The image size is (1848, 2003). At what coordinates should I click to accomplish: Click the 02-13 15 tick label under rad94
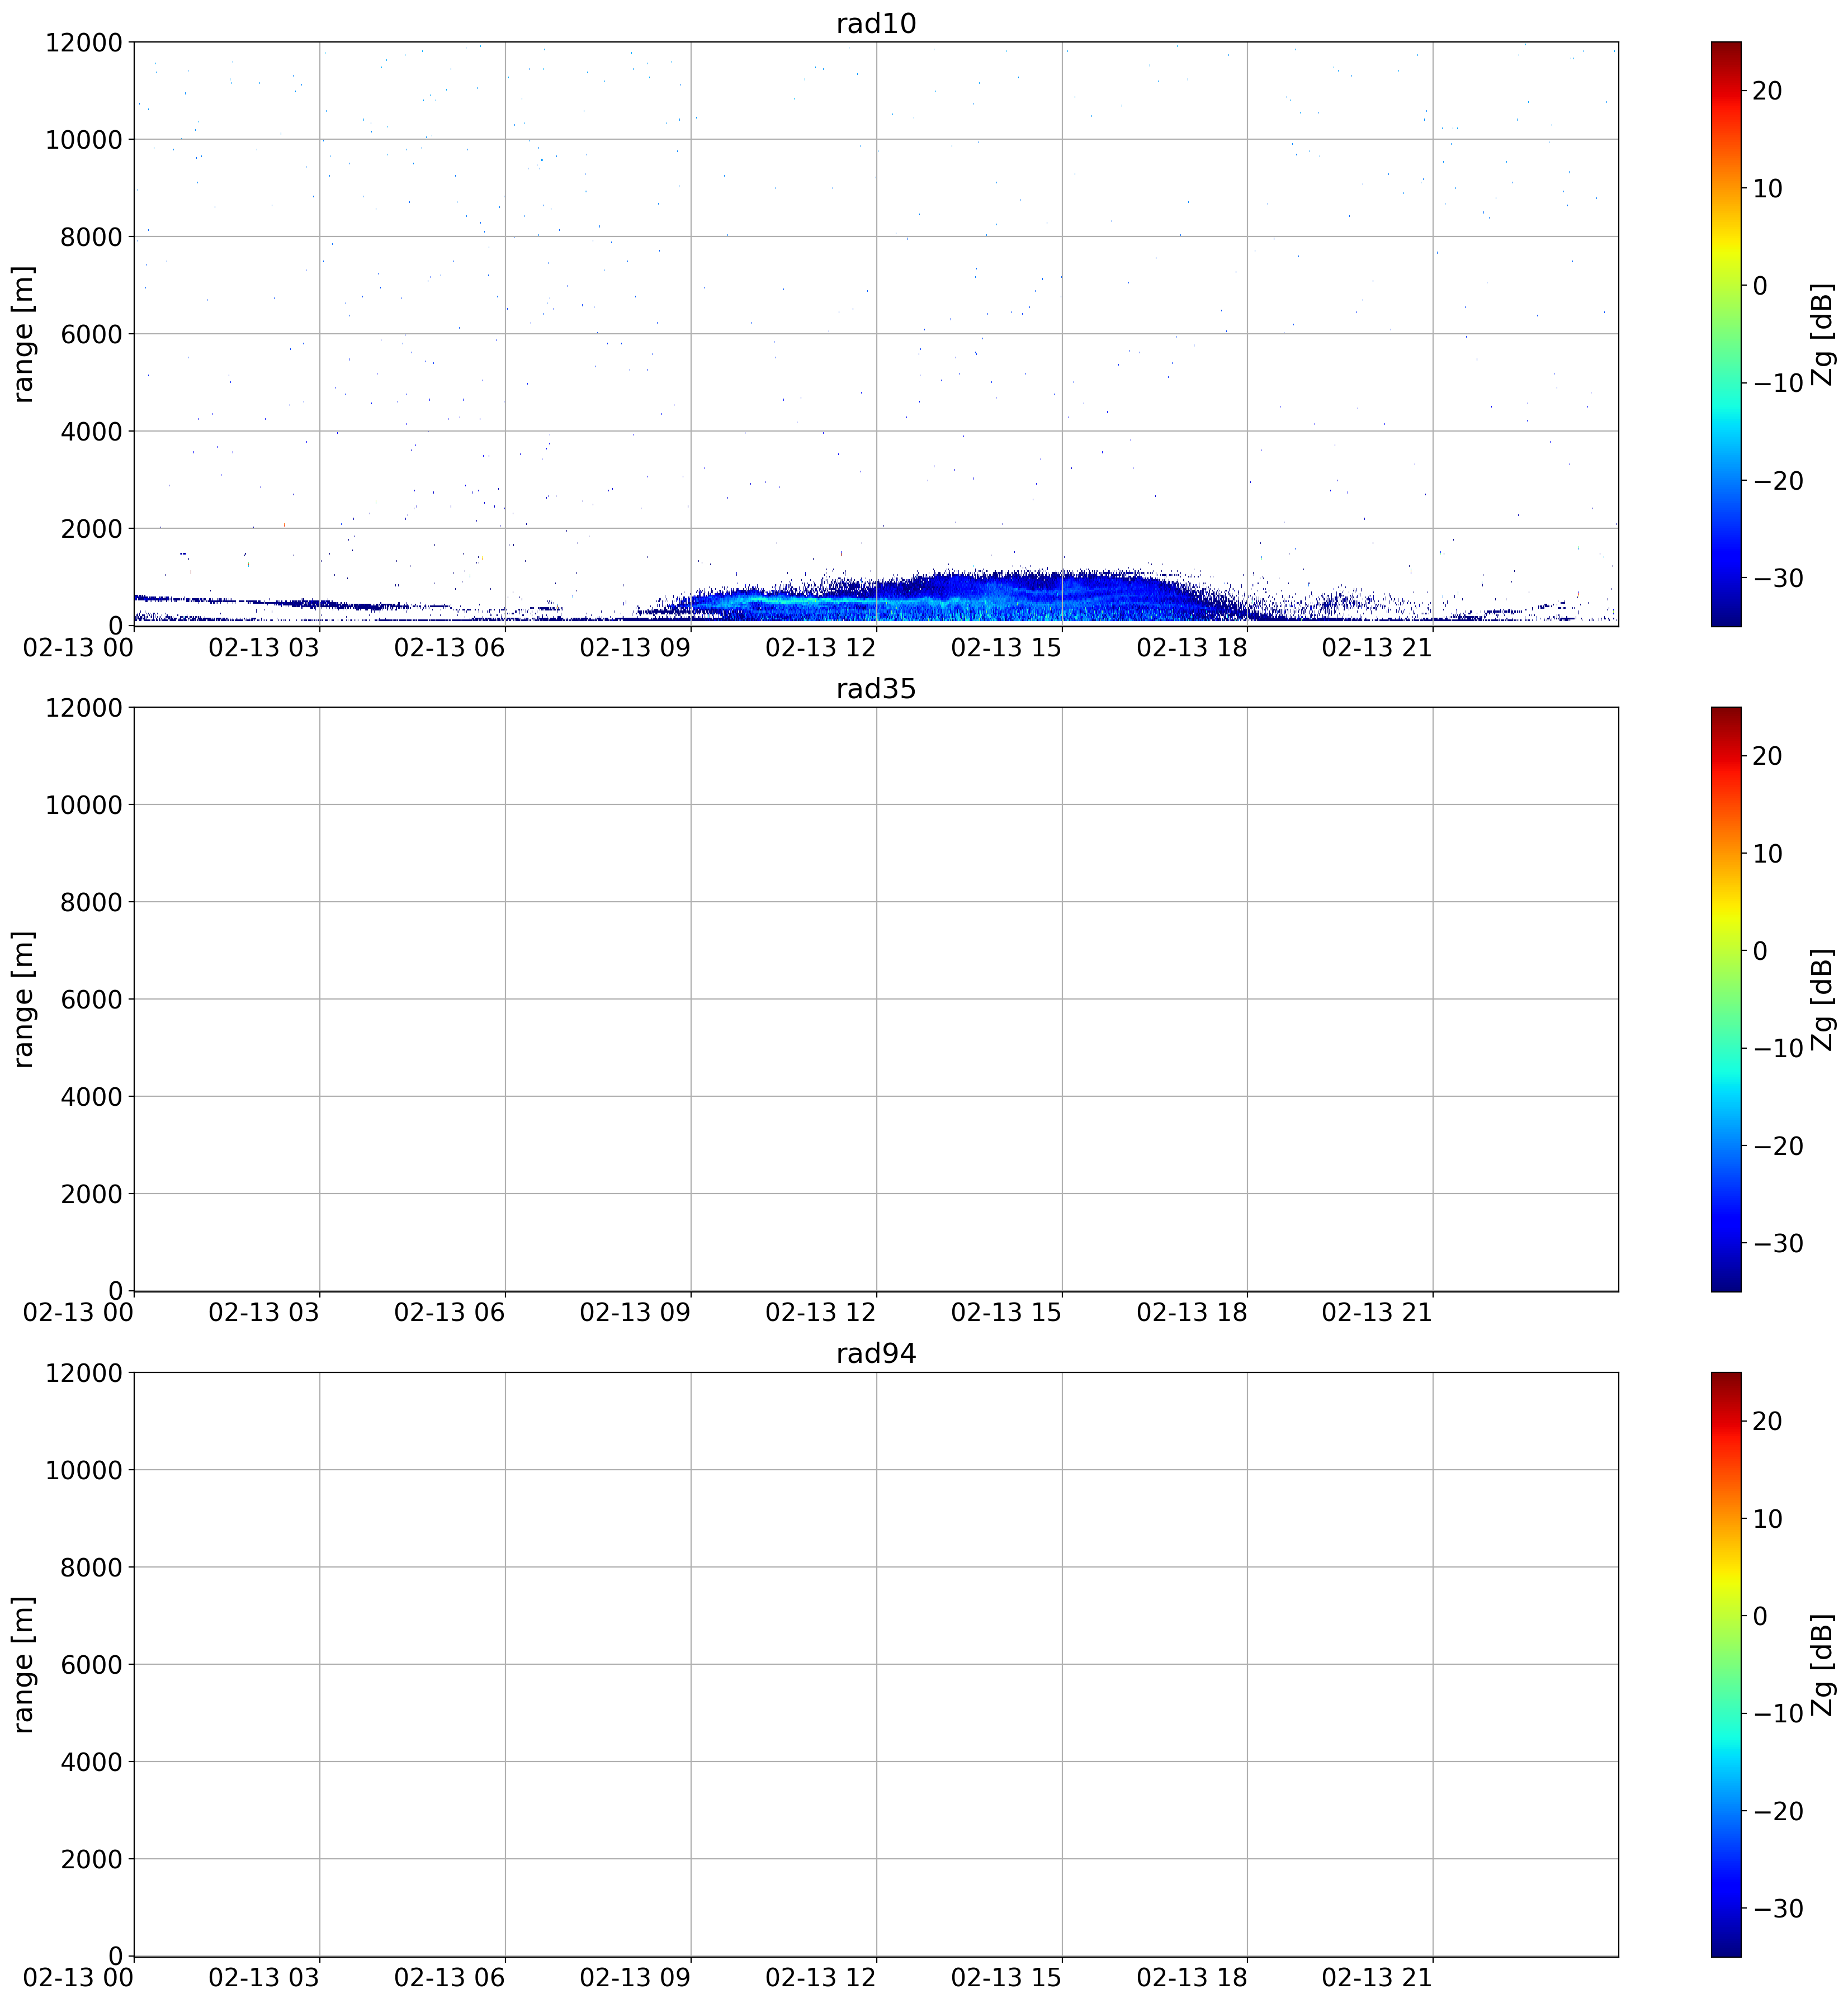click(x=1007, y=1978)
